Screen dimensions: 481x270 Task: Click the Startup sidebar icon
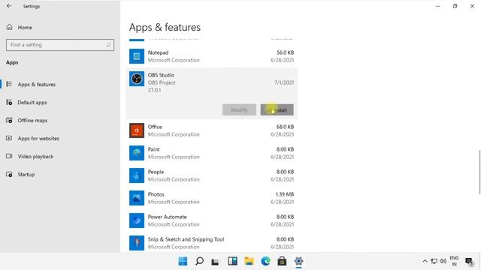9,175
